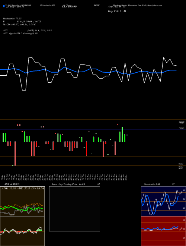Click the "Stochastics & R" panel title

tap(152, 184)
